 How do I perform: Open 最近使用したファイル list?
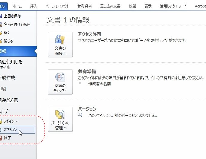click(11, 65)
